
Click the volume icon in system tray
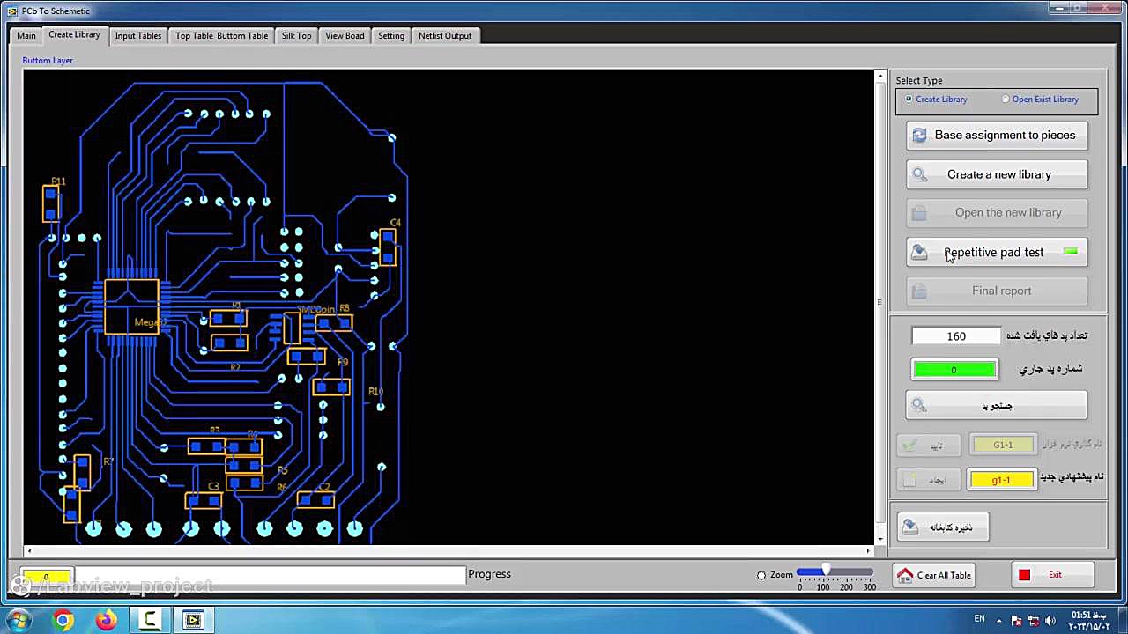pyautogui.click(x=1048, y=621)
